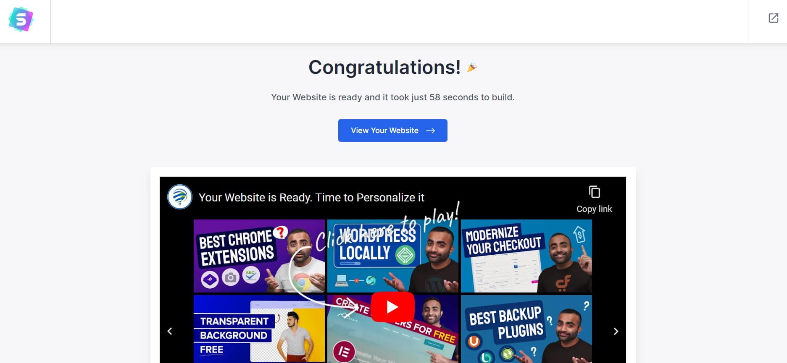Open the Best Chrome Extensions video thumbnail
Viewport: 787px width, 363px height.
259,256
